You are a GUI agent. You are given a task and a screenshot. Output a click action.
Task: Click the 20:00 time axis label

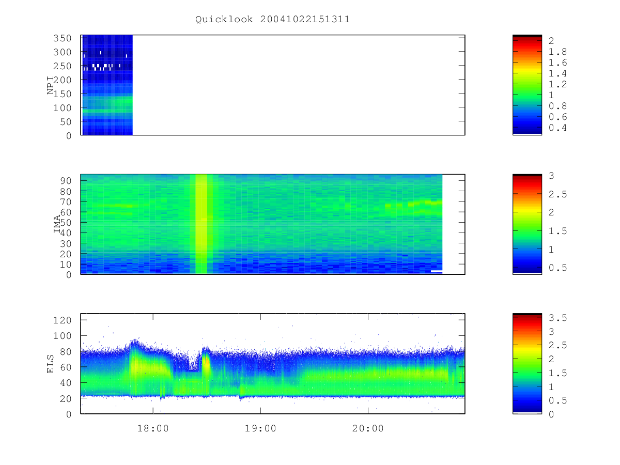click(x=367, y=428)
